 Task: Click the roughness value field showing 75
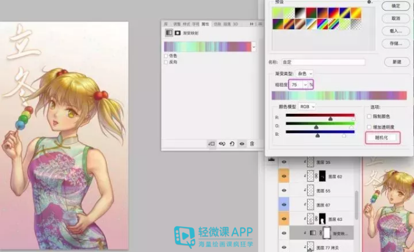click(297, 85)
